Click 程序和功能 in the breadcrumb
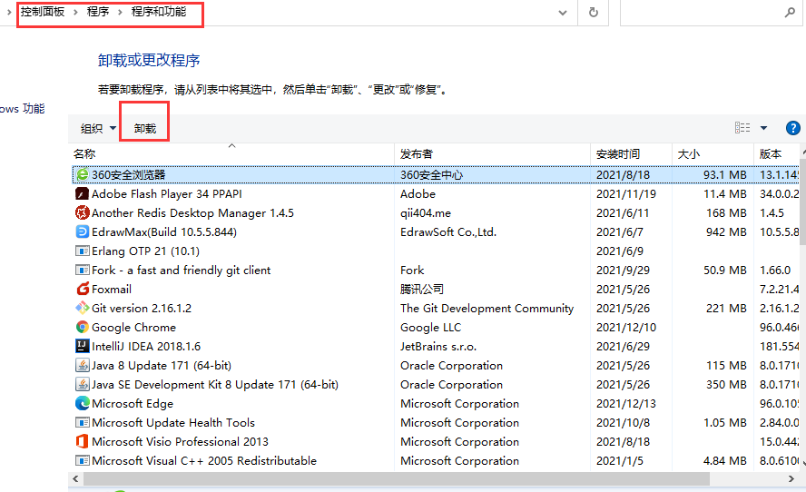 (x=159, y=11)
